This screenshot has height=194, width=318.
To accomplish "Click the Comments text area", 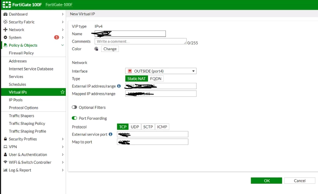I will click(x=141, y=41).
